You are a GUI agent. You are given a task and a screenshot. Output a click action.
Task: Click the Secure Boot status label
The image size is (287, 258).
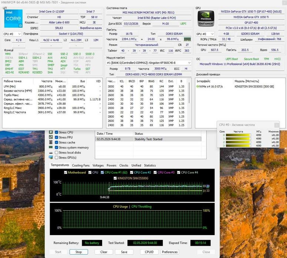251,59
